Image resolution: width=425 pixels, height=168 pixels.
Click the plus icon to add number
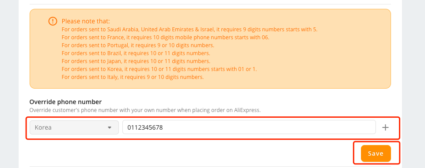tap(385, 127)
